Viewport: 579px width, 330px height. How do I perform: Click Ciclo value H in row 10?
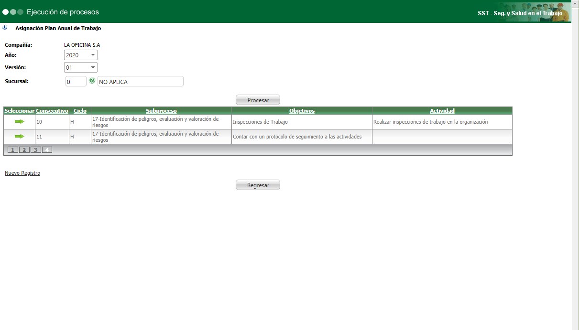(x=80, y=122)
